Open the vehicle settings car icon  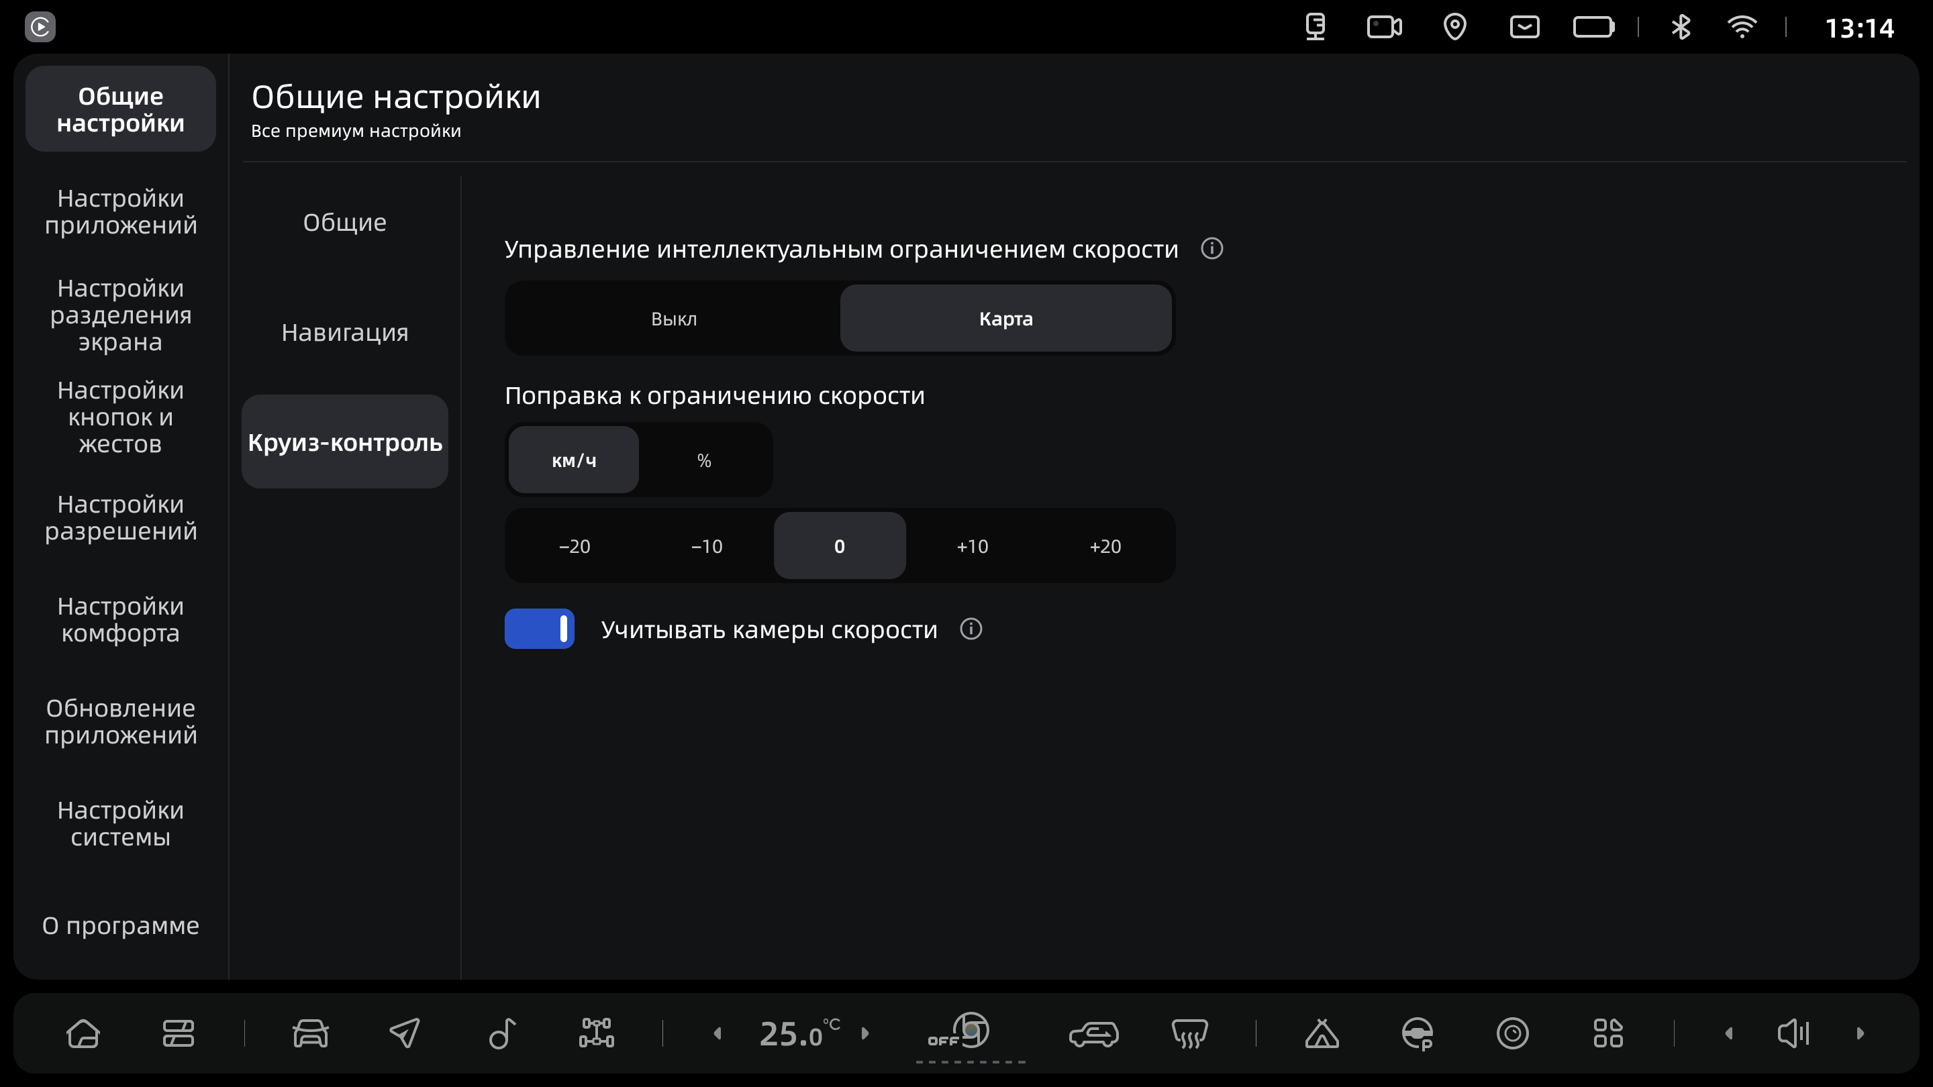(310, 1033)
